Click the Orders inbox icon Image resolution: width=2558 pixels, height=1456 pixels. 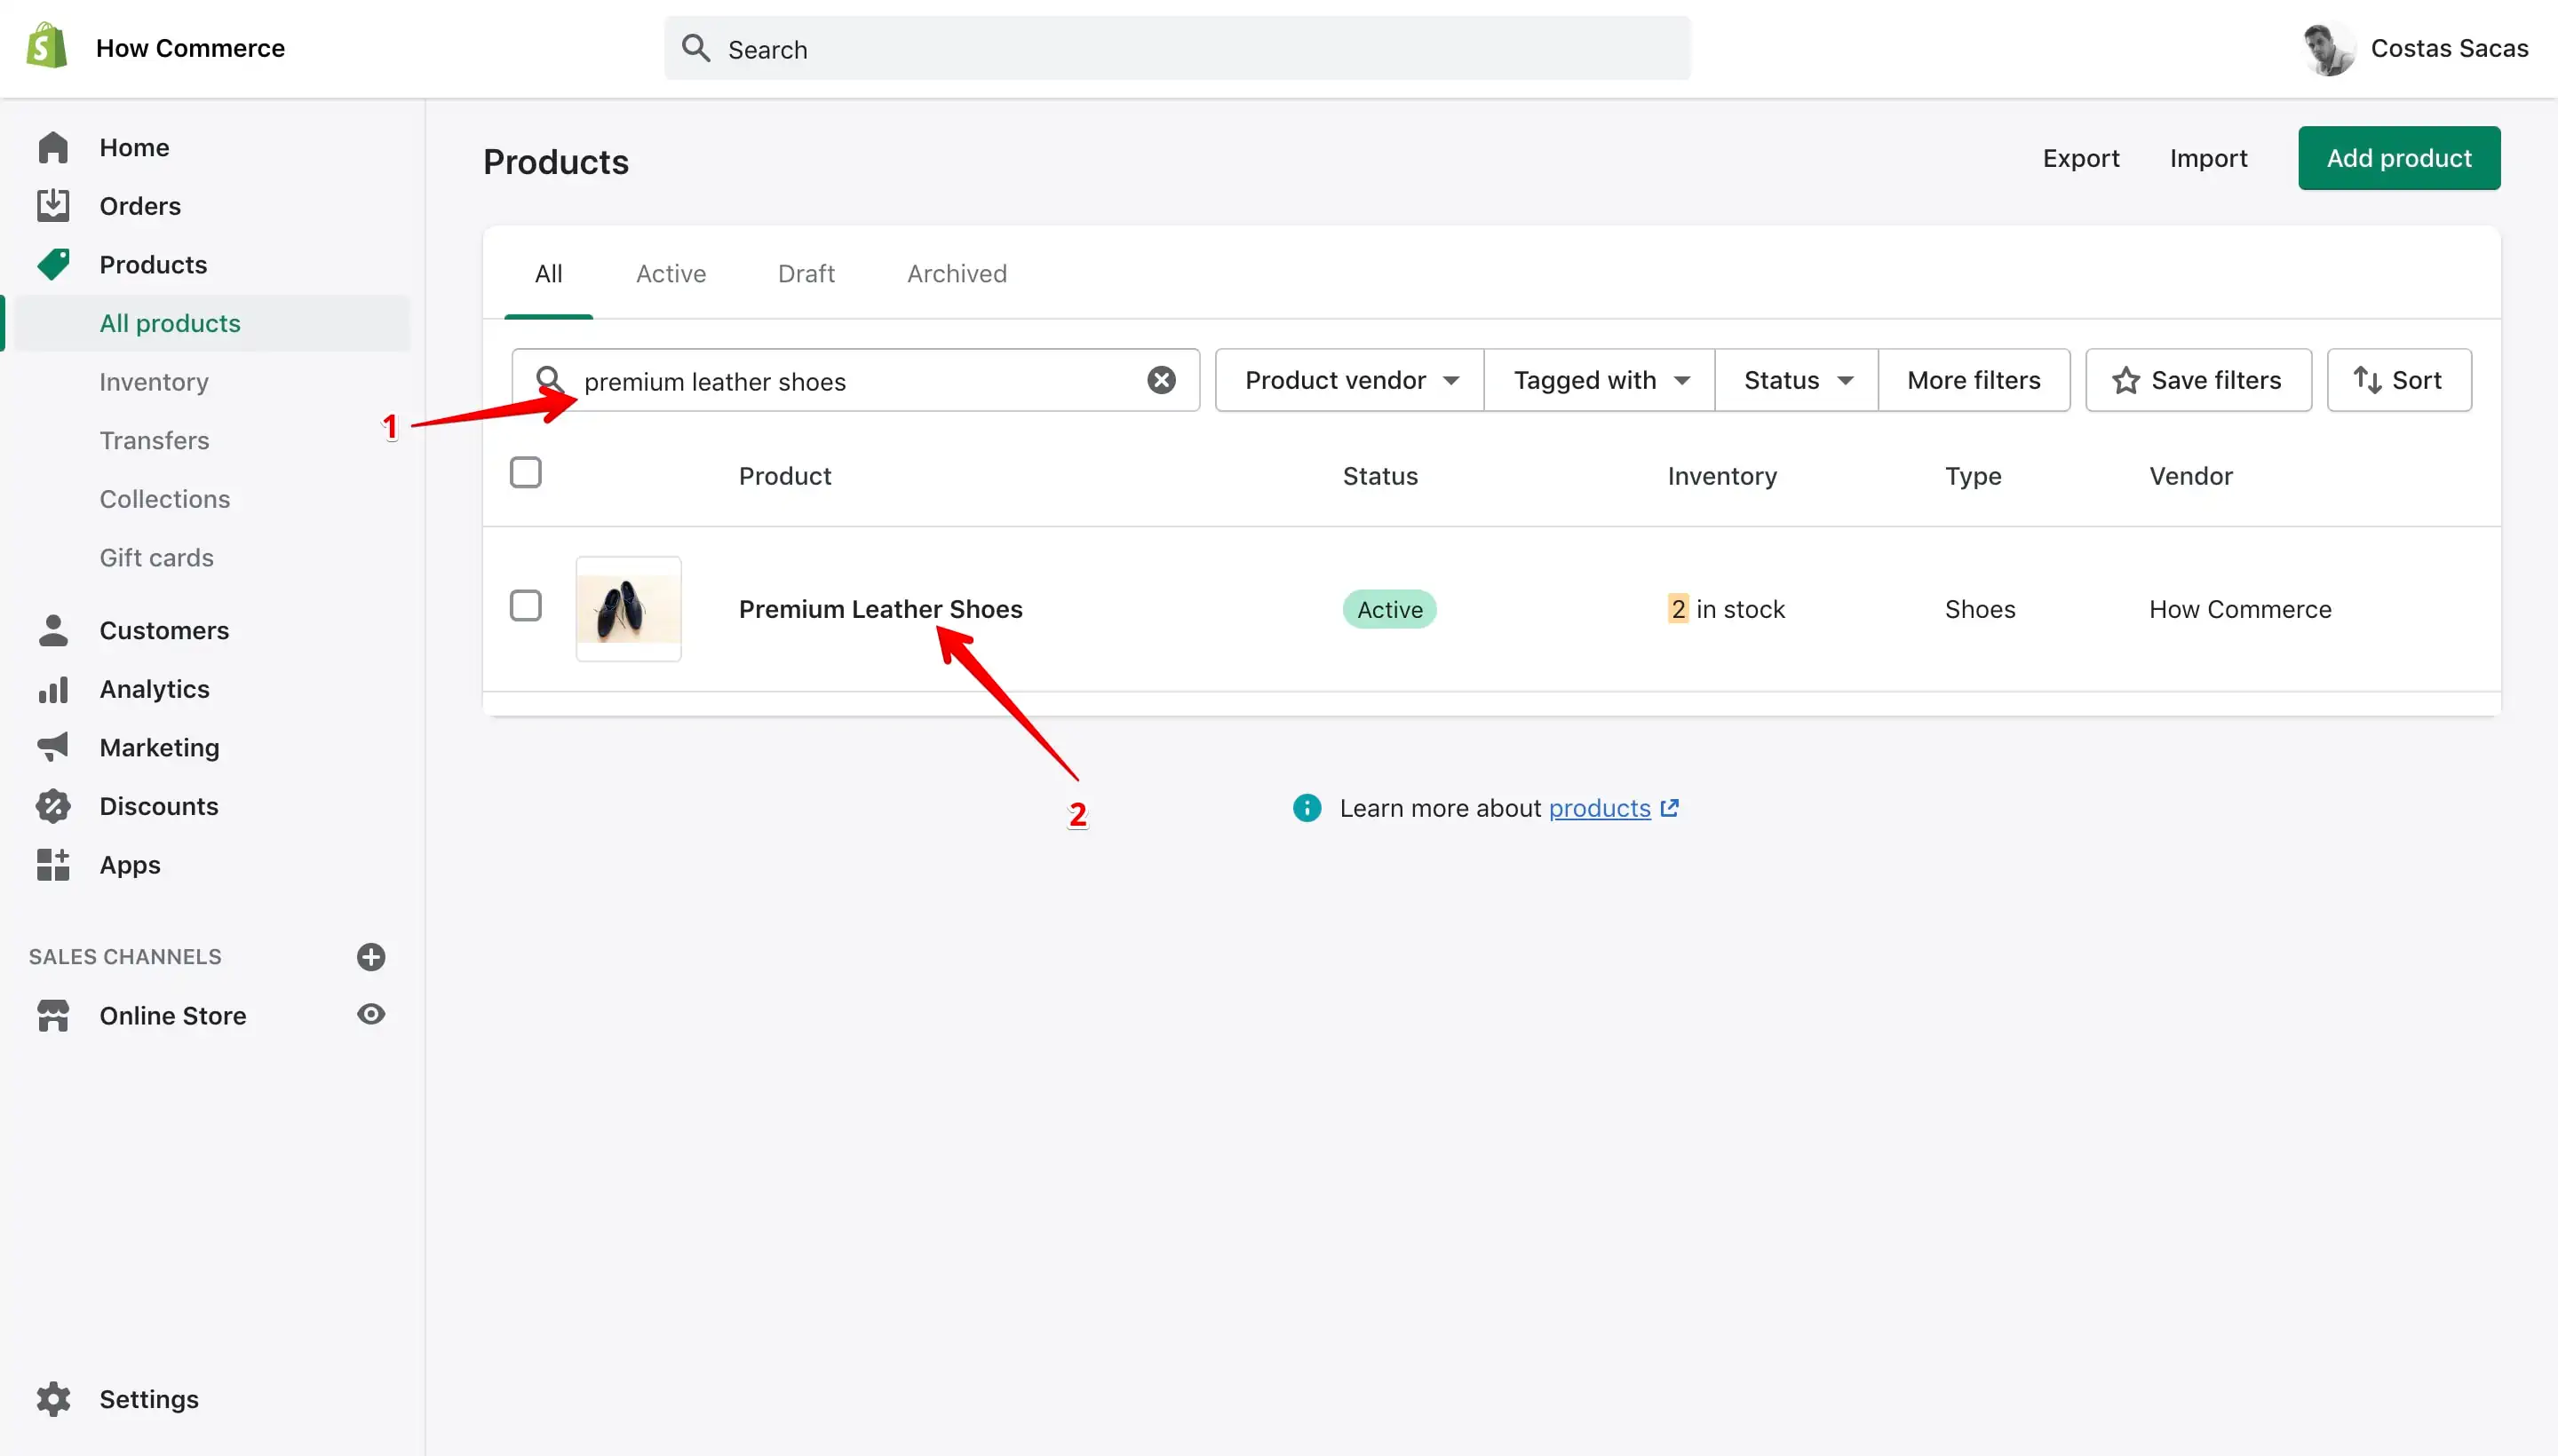point(53,205)
